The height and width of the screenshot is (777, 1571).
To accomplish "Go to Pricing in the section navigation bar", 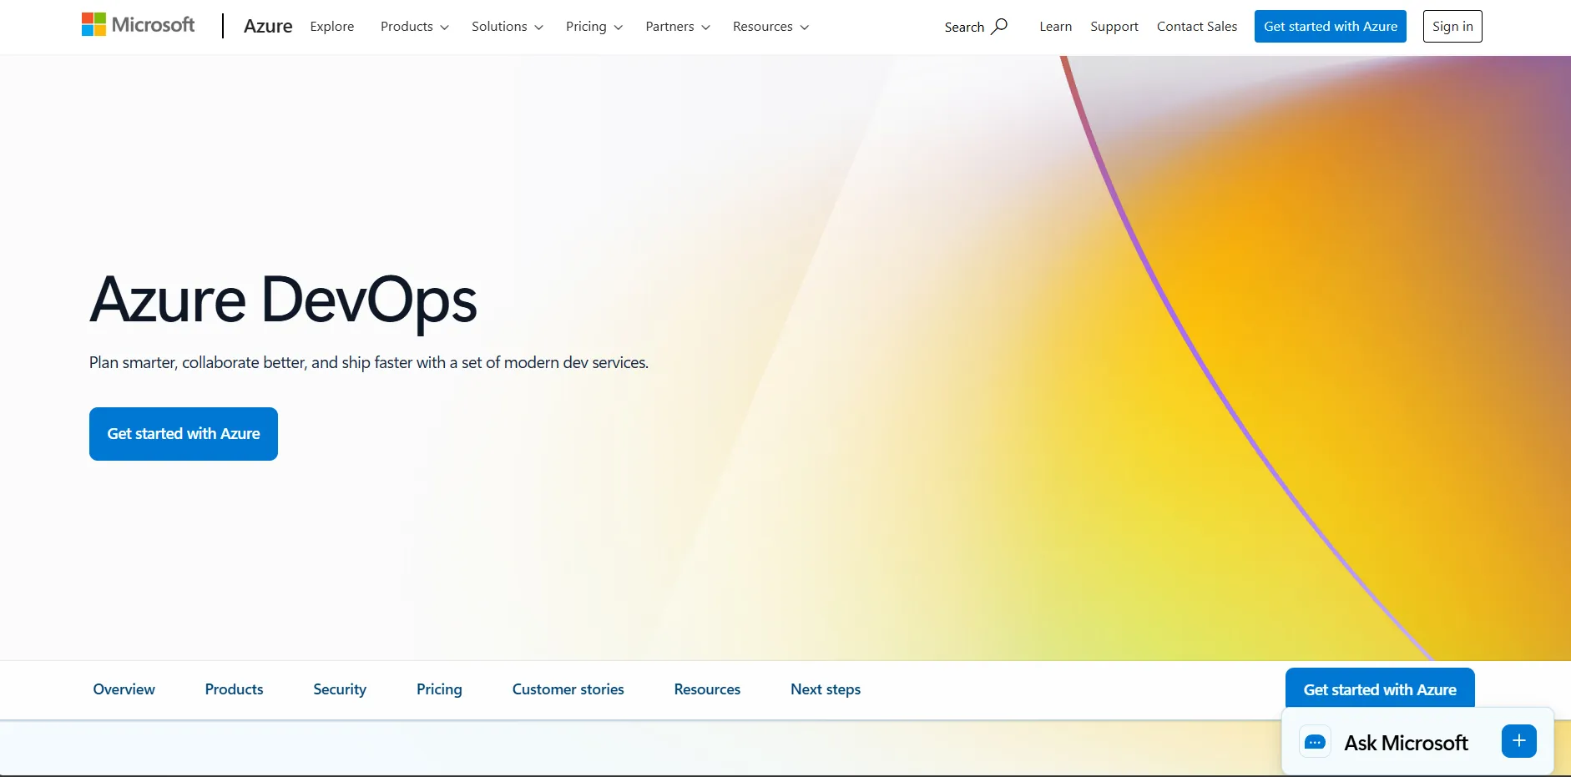I will pos(439,689).
